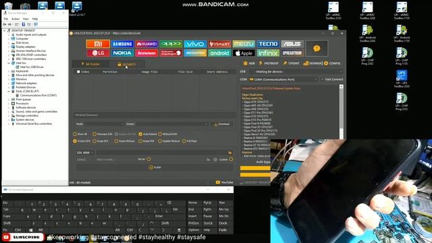Select the MediaTek brand icon

tap(195, 53)
